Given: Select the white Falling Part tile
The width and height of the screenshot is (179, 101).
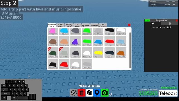Looking at the screenshot, I should click(121, 31).
